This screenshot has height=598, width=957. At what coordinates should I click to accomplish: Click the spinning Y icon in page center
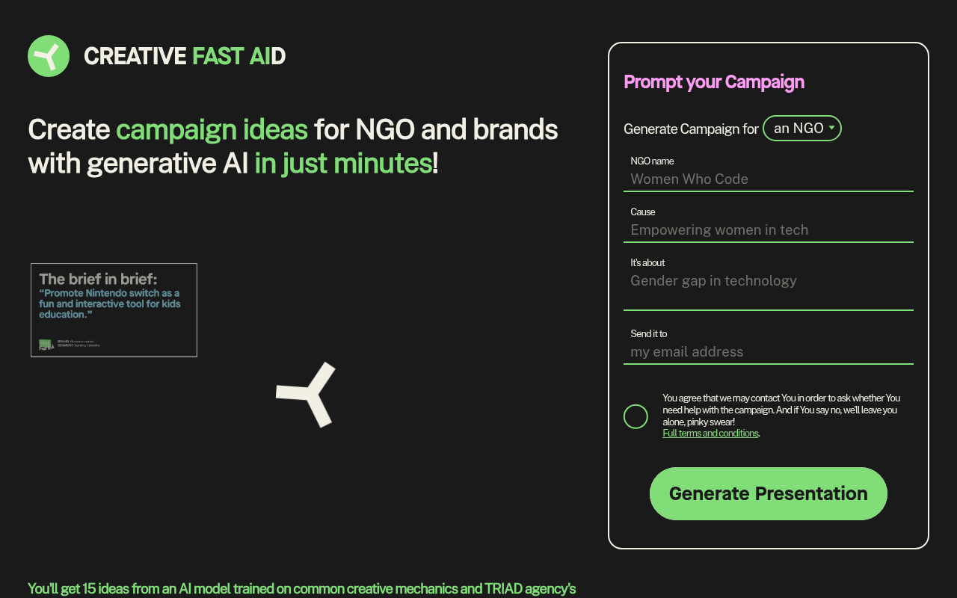[x=307, y=394]
